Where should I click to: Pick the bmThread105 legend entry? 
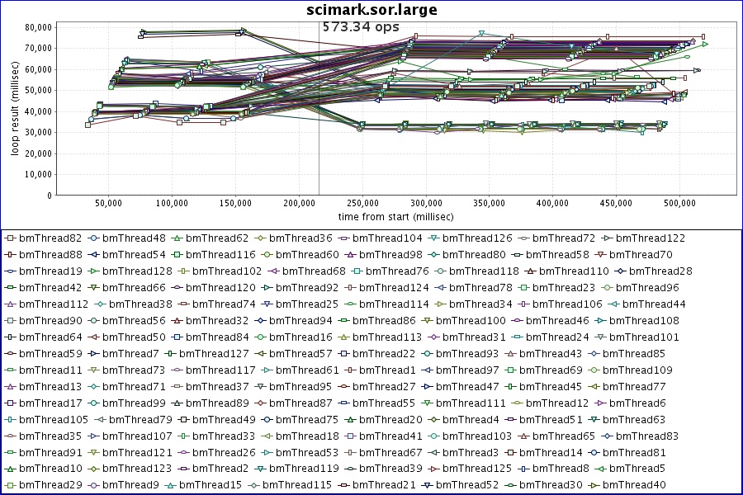point(50,419)
